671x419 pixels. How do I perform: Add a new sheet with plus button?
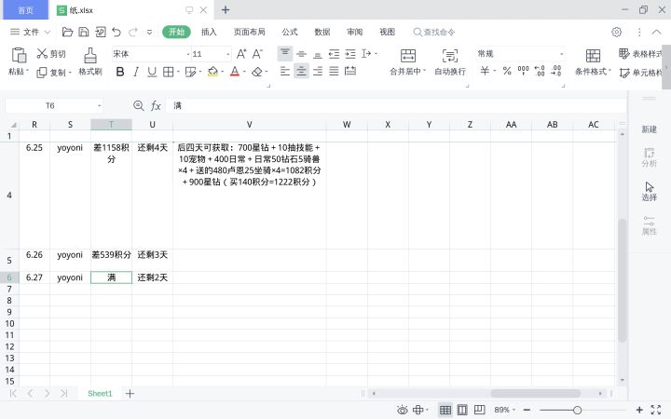(x=130, y=393)
